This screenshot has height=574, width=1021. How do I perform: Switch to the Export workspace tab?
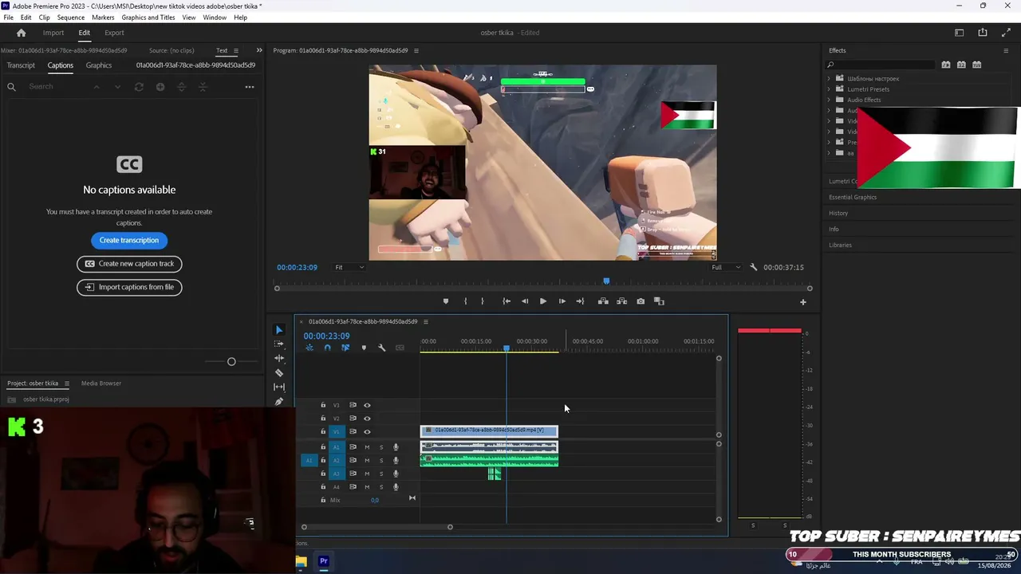click(x=114, y=33)
